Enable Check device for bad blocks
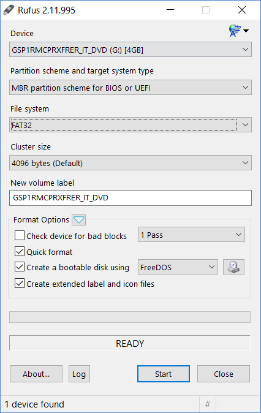261x413 pixels. (x=20, y=235)
